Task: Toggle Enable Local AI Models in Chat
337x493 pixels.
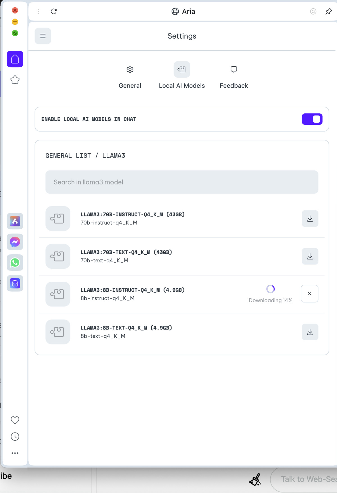Action: pos(312,119)
